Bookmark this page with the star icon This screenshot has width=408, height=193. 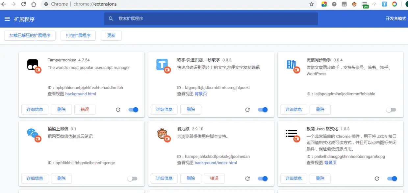tap(312, 4)
